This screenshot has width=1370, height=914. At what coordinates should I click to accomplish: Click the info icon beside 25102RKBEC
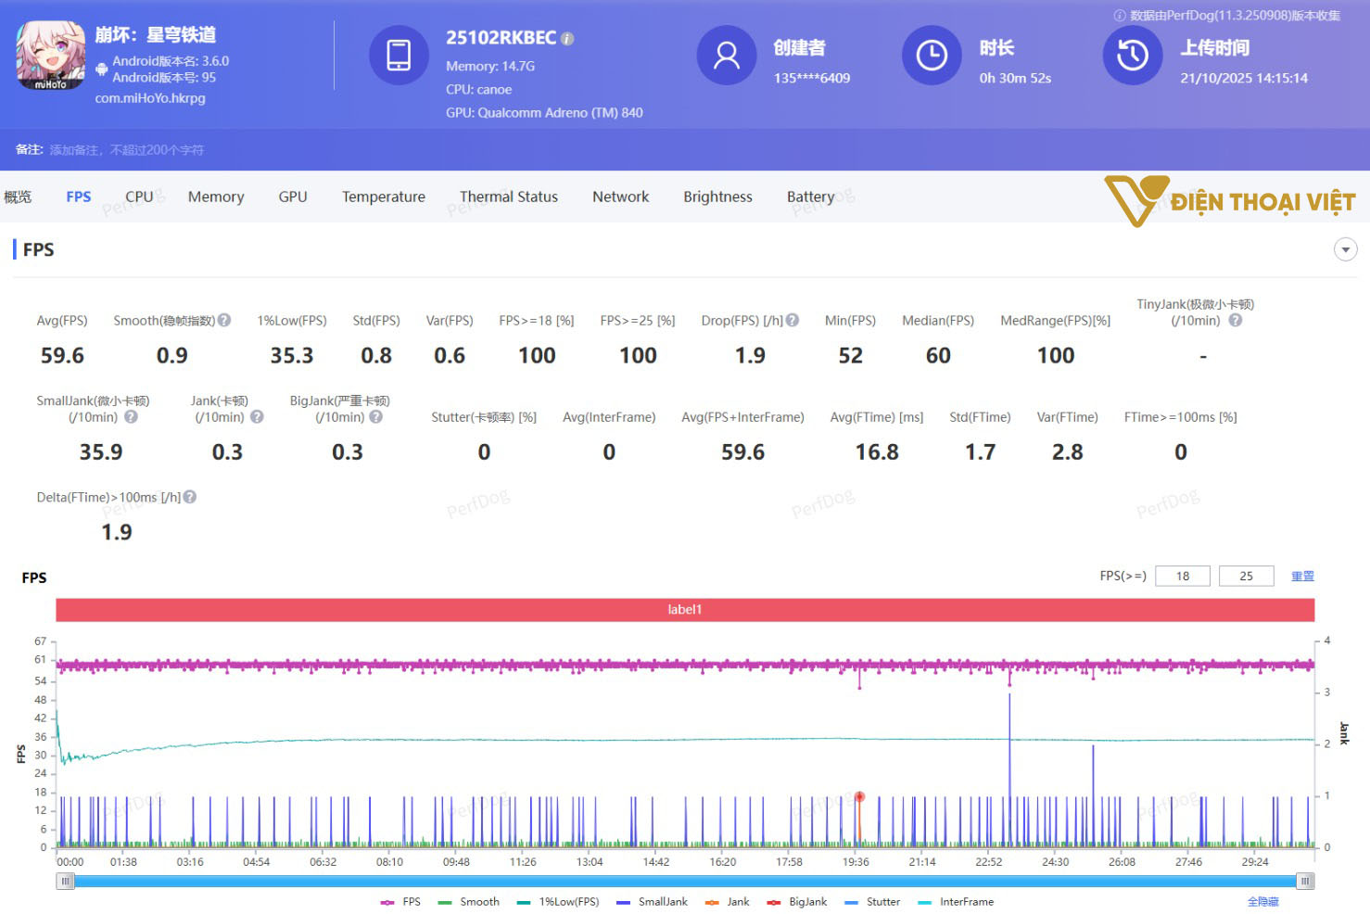click(567, 38)
